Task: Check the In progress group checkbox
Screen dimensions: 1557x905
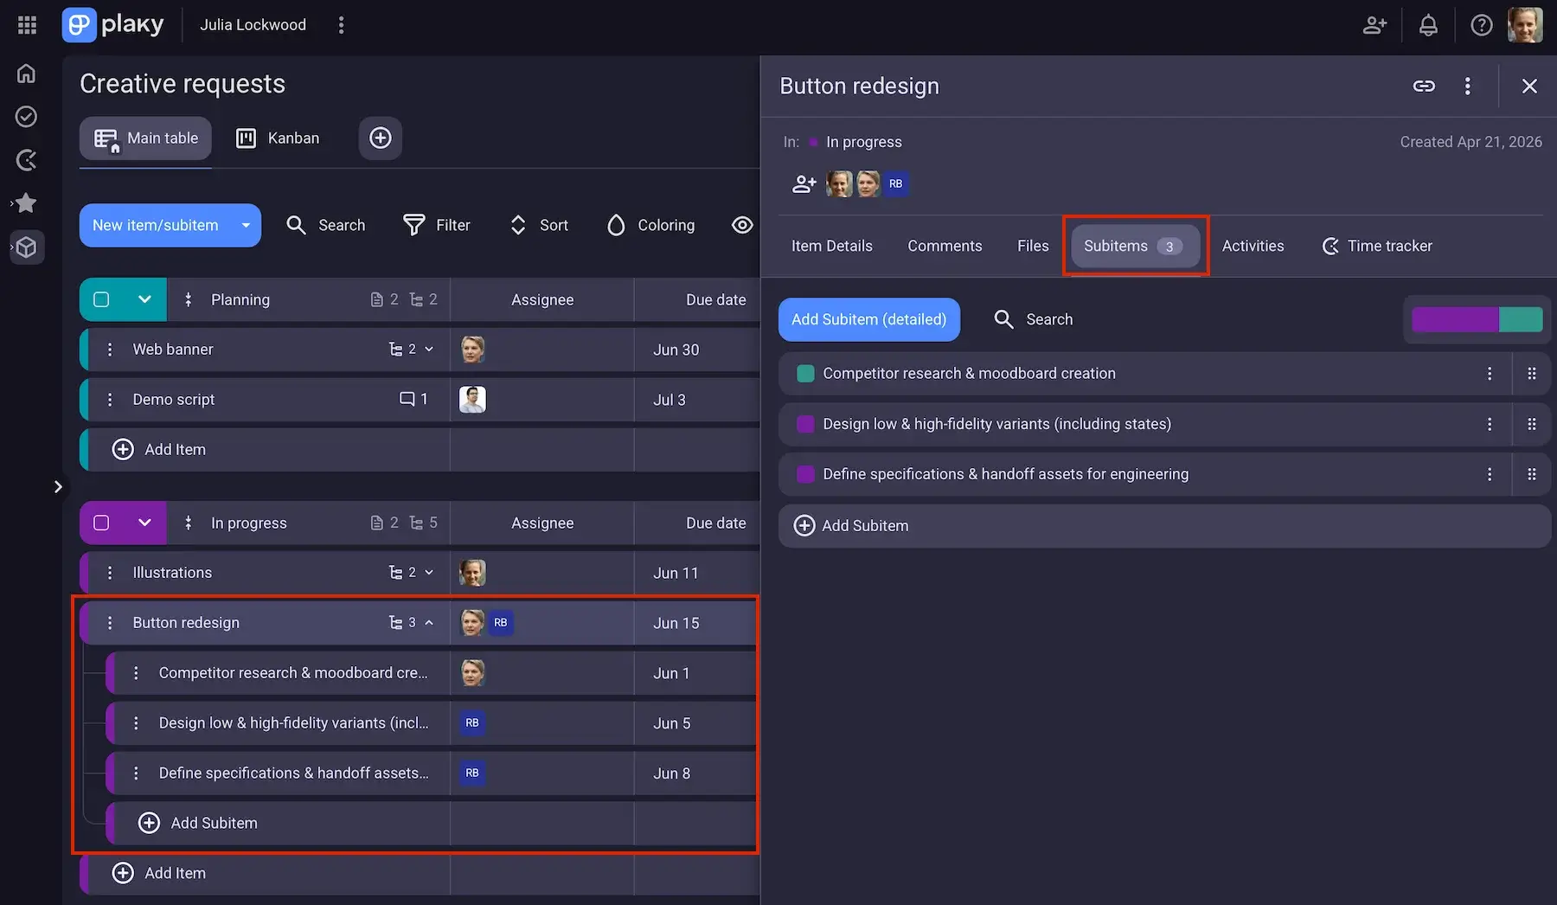Action: pyautogui.click(x=101, y=523)
